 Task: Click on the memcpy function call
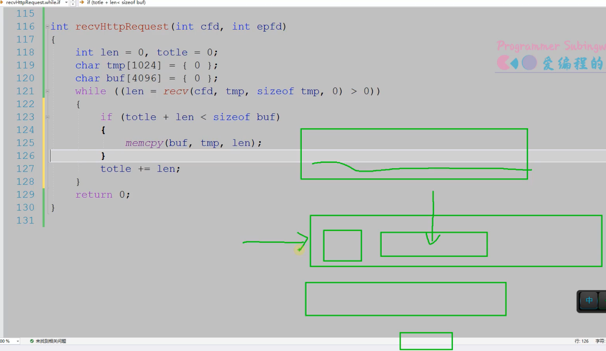(144, 143)
